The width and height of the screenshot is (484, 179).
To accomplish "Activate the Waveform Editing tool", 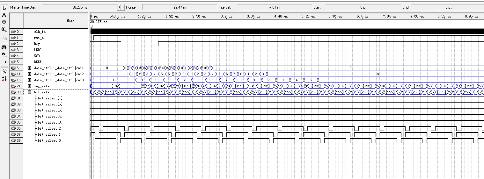I will pos(4,22).
